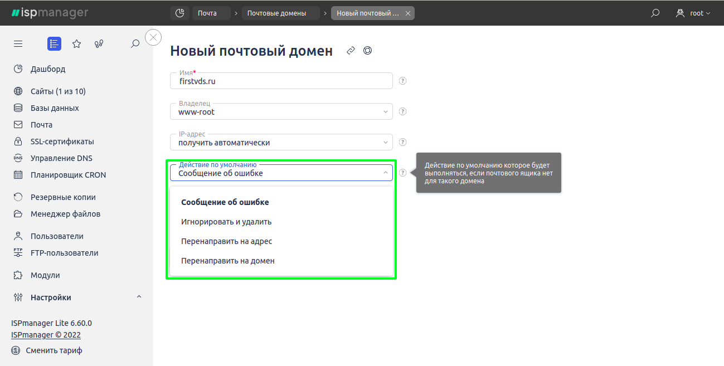Click help icon beside Действие по умолчанию
724x366 pixels.
click(403, 173)
